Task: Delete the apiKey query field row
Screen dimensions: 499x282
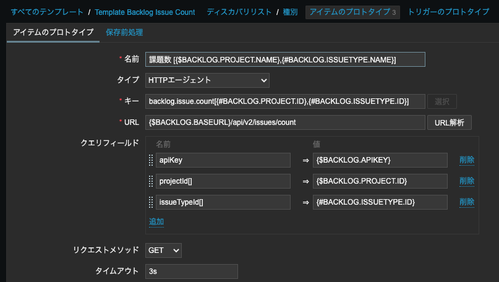Action: (467, 160)
